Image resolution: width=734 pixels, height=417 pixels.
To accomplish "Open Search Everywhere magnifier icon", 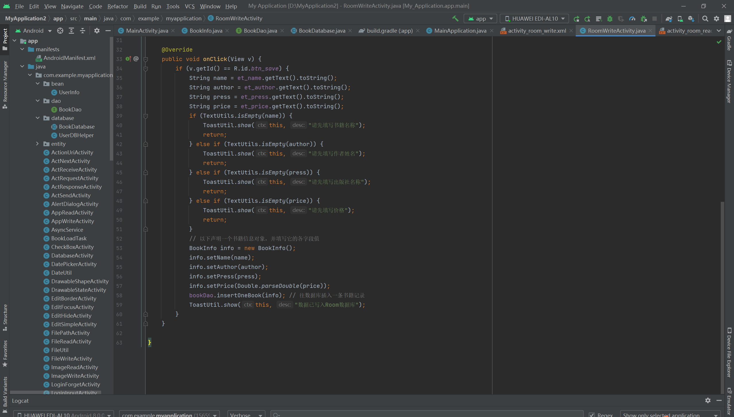I will [x=705, y=19].
